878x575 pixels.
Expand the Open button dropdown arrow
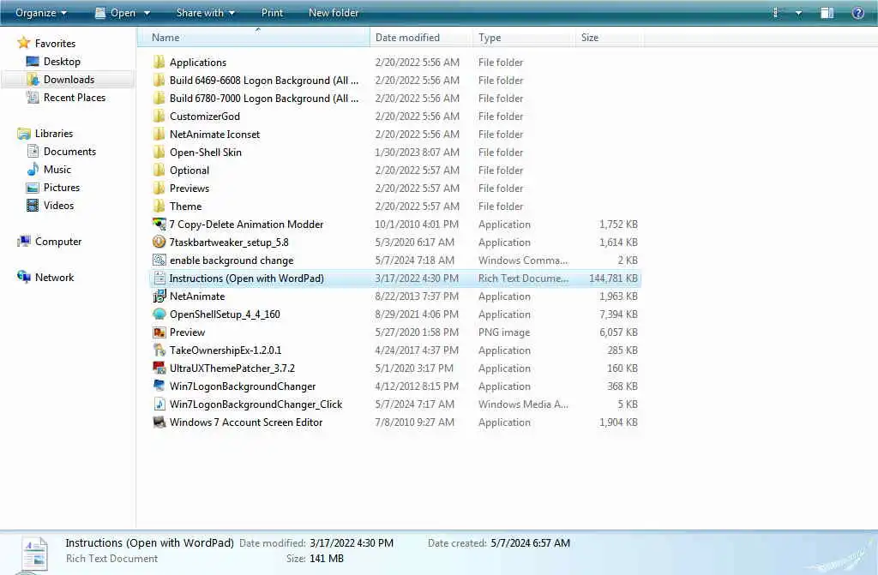tap(147, 13)
